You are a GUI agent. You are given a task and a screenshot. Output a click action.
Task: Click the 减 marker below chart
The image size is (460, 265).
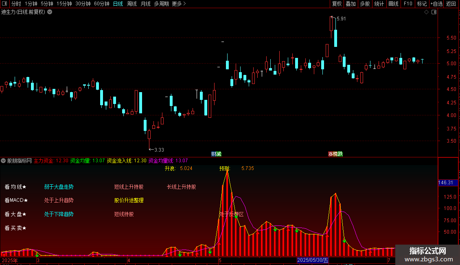click(x=219, y=154)
